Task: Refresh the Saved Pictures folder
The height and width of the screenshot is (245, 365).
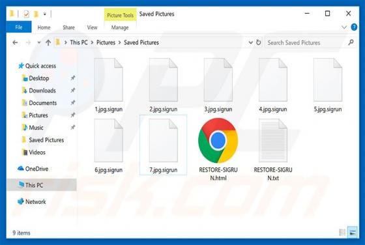Action: coord(258,42)
